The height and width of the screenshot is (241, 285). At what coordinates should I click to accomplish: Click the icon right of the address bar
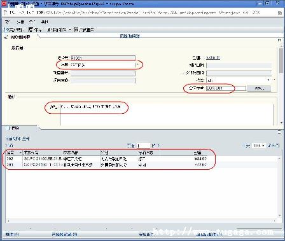click(x=280, y=13)
